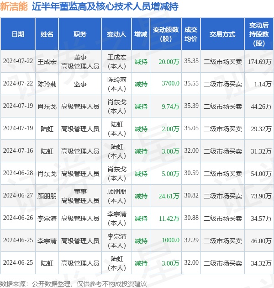
Task: Select name 顾朋朋 in 姓名 column
Action: [x=47, y=196]
